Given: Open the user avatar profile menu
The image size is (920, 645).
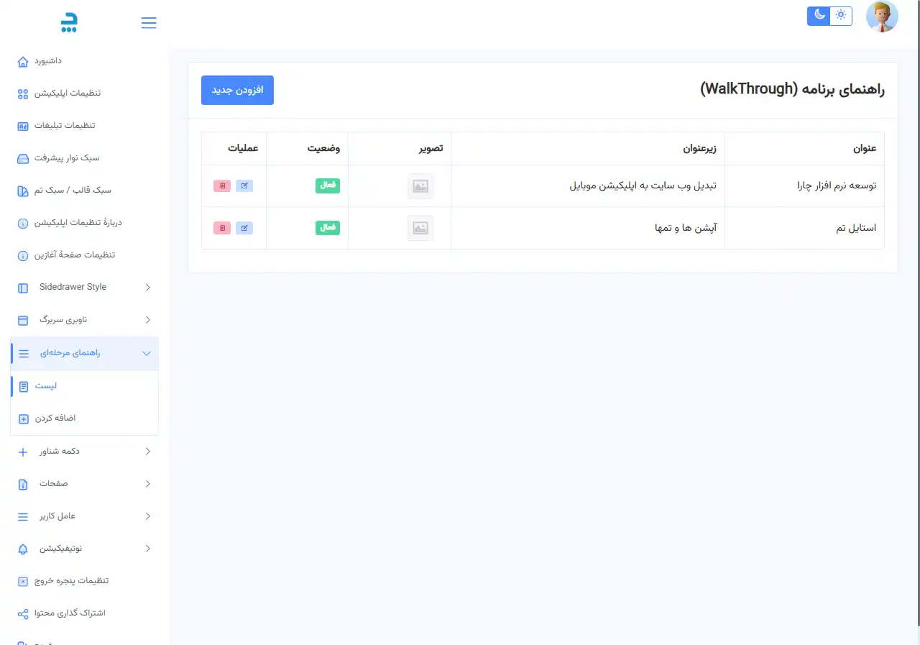Looking at the screenshot, I should 882,17.
